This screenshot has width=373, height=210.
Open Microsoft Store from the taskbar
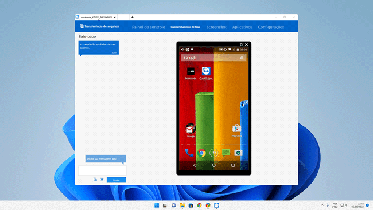(191, 205)
